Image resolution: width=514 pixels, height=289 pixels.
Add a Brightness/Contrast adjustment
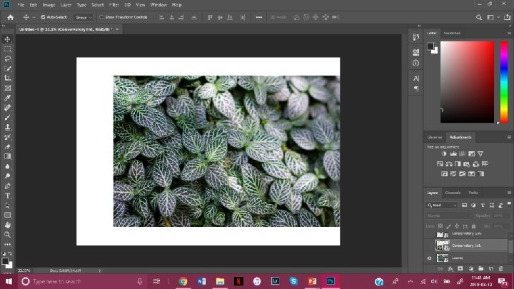[x=444, y=153]
